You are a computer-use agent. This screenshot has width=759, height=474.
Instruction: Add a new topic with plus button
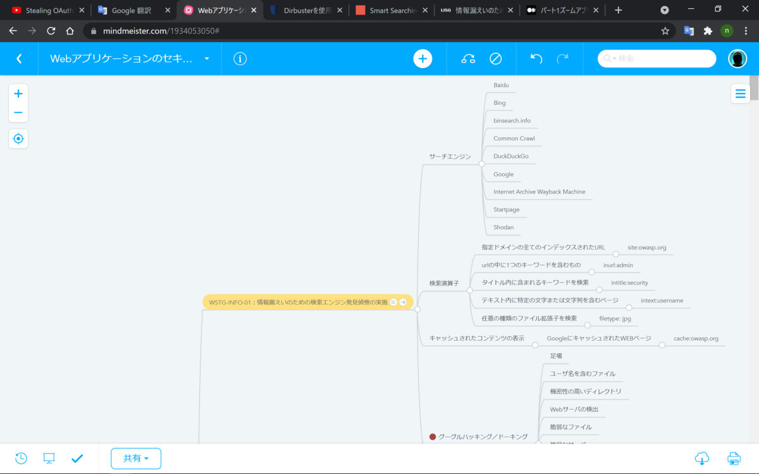coord(423,59)
